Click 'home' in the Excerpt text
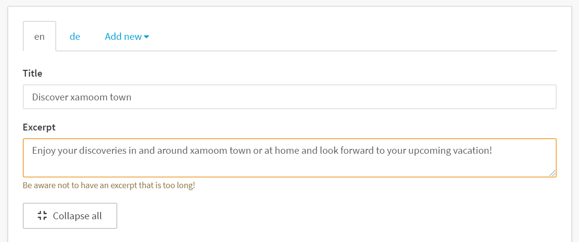579x242 pixels. [x=289, y=151]
